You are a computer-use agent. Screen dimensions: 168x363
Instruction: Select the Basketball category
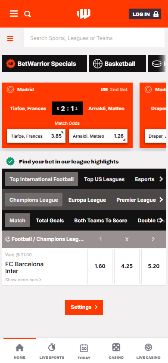pyautogui.click(x=118, y=64)
